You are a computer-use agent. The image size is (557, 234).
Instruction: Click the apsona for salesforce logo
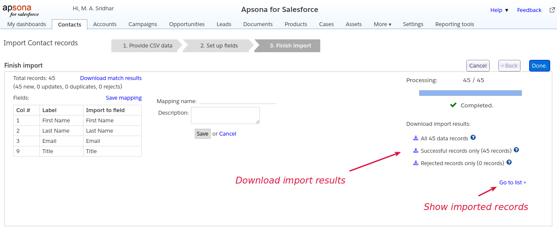pos(21,10)
